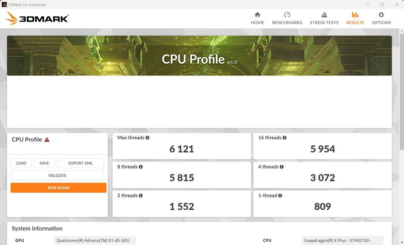Click the VALIDATE button
The width and height of the screenshot is (404, 245).
pos(57,175)
